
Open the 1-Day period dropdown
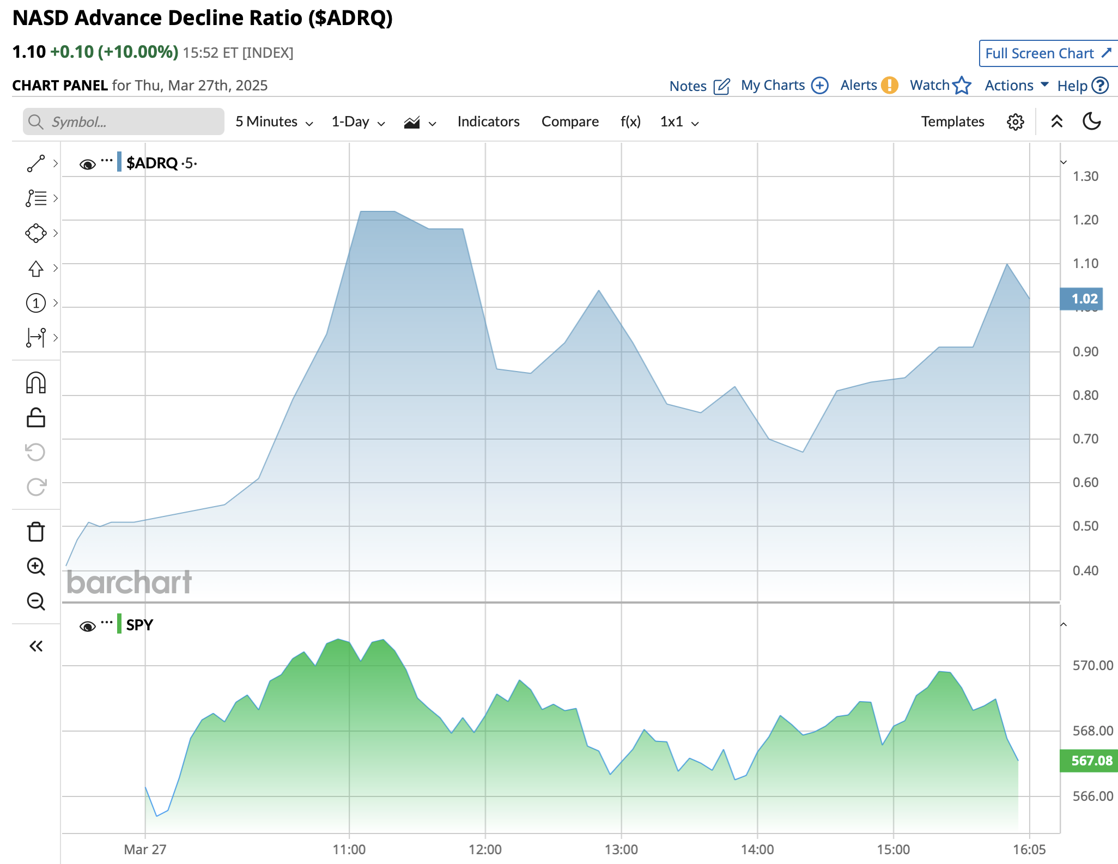click(x=358, y=122)
